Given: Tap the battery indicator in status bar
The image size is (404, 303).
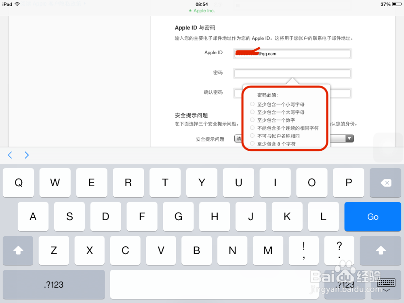Looking at the screenshot, I should 397,4.
